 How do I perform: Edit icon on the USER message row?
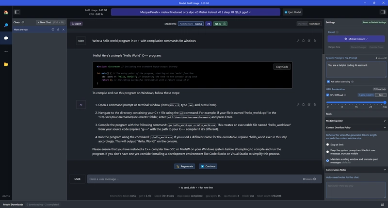309,41
